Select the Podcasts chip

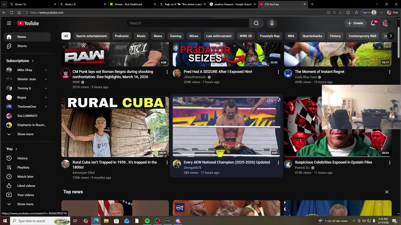pos(122,36)
